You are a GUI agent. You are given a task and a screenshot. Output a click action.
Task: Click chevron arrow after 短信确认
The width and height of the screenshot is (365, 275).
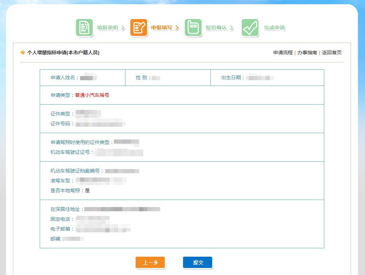click(232, 28)
